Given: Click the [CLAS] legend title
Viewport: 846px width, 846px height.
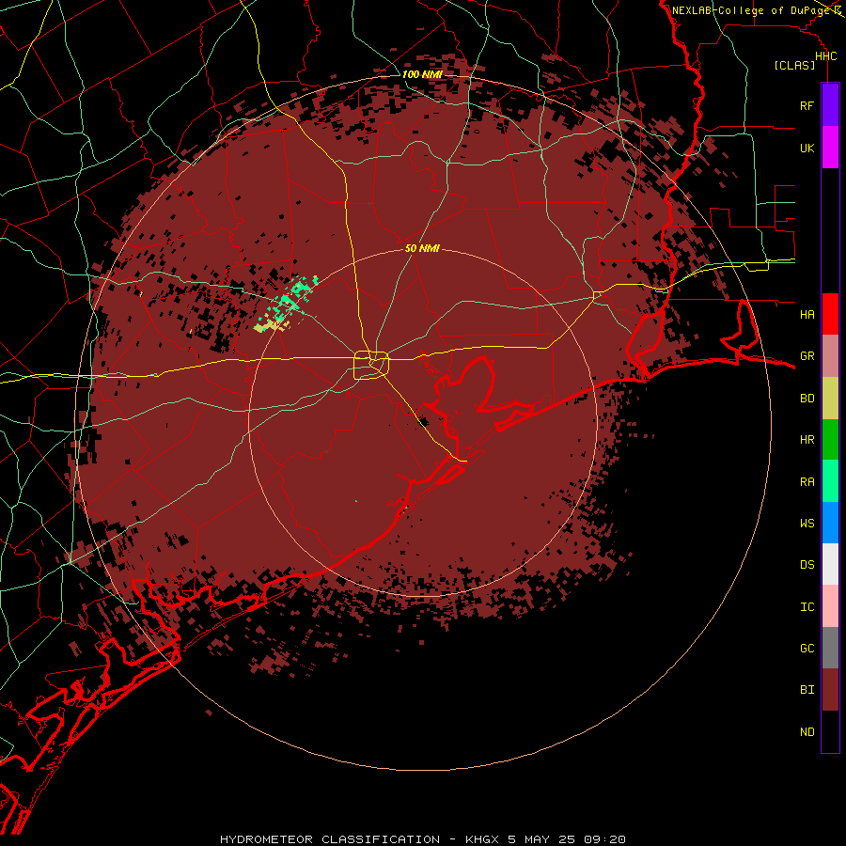Looking at the screenshot, I should 794,65.
